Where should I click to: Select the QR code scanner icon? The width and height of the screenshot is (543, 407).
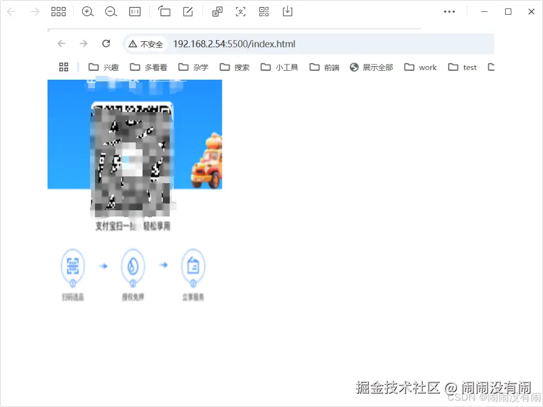tap(264, 11)
